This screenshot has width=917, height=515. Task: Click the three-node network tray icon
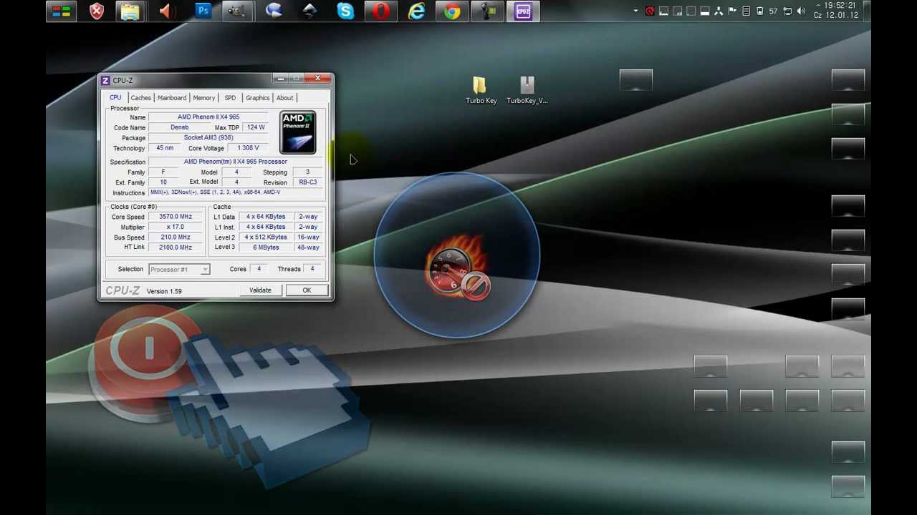[719, 11]
